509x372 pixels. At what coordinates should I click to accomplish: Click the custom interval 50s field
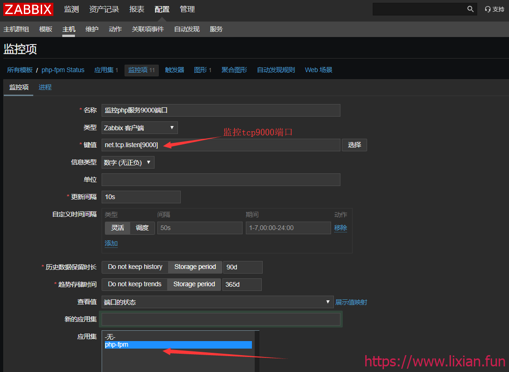pos(199,228)
